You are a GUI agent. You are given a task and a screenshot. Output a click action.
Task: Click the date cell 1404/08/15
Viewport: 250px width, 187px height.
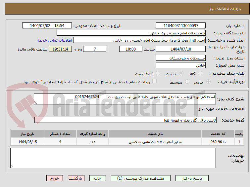[27, 142]
